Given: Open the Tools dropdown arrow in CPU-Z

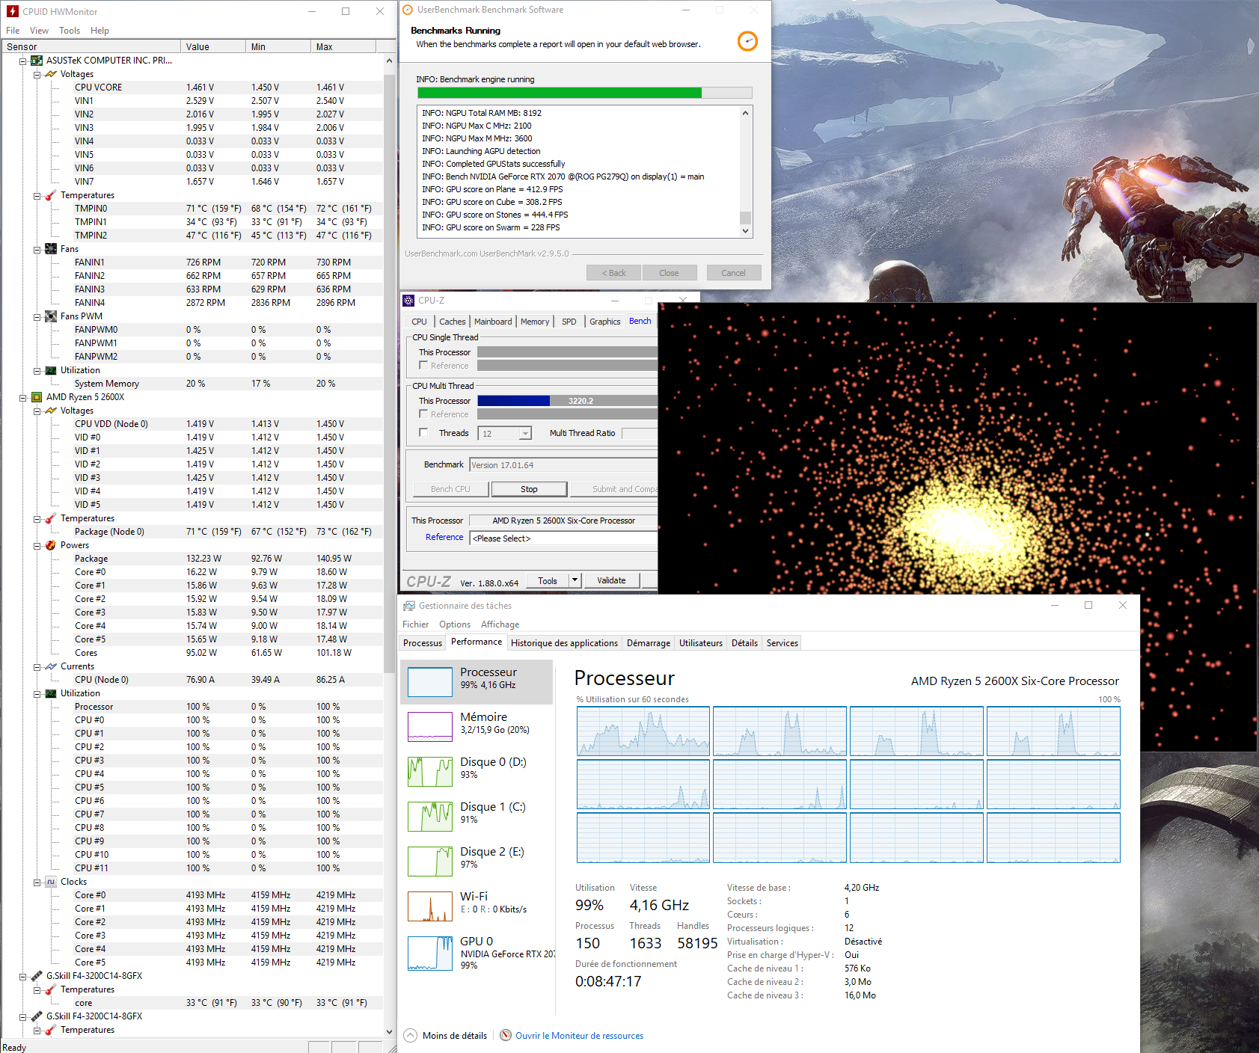Looking at the screenshot, I should point(575,580).
